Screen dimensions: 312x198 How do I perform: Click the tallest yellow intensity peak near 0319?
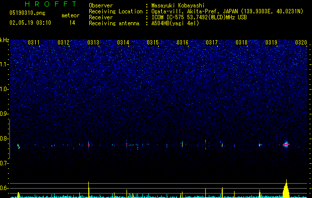(x=286, y=189)
